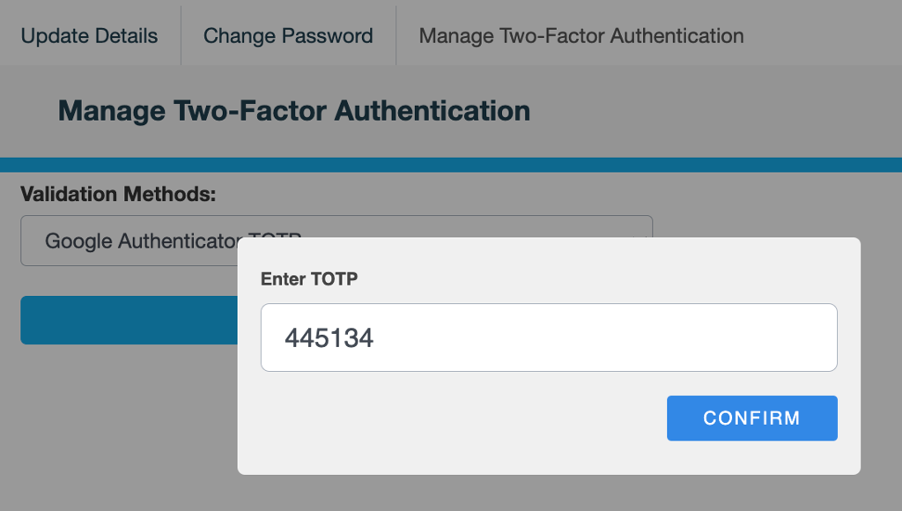Click the Manage Two-Factor Authentication page heading
Image resolution: width=902 pixels, height=511 pixels.
click(x=294, y=111)
